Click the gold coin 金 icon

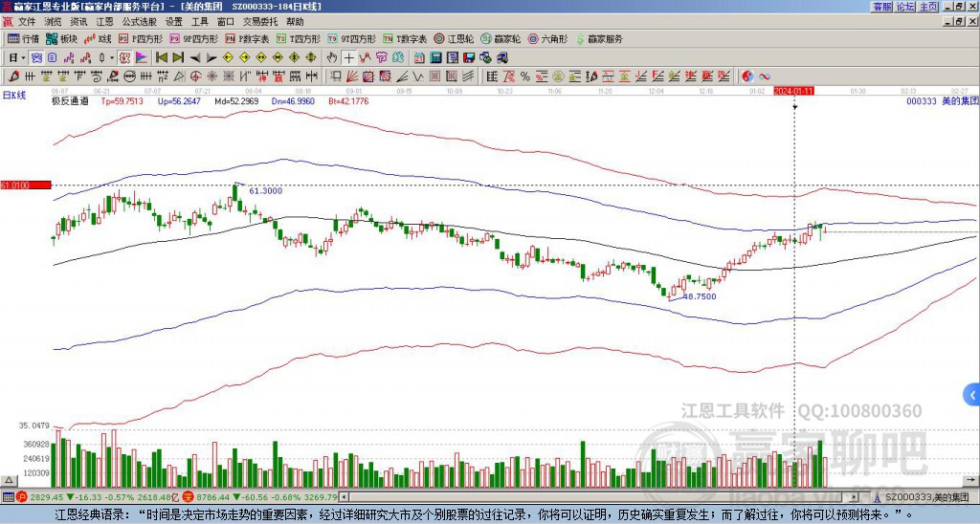point(558,76)
